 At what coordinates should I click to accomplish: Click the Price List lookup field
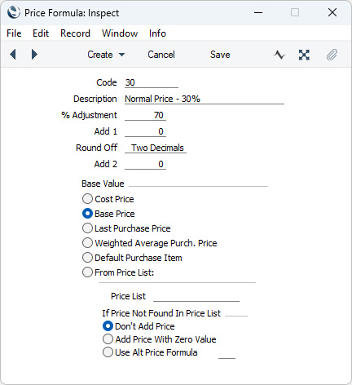coord(196,296)
